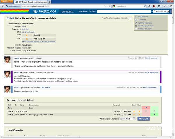Open reviewer epriestley's profile link
Screen dimensions: 175x139
click(x=25, y=29)
